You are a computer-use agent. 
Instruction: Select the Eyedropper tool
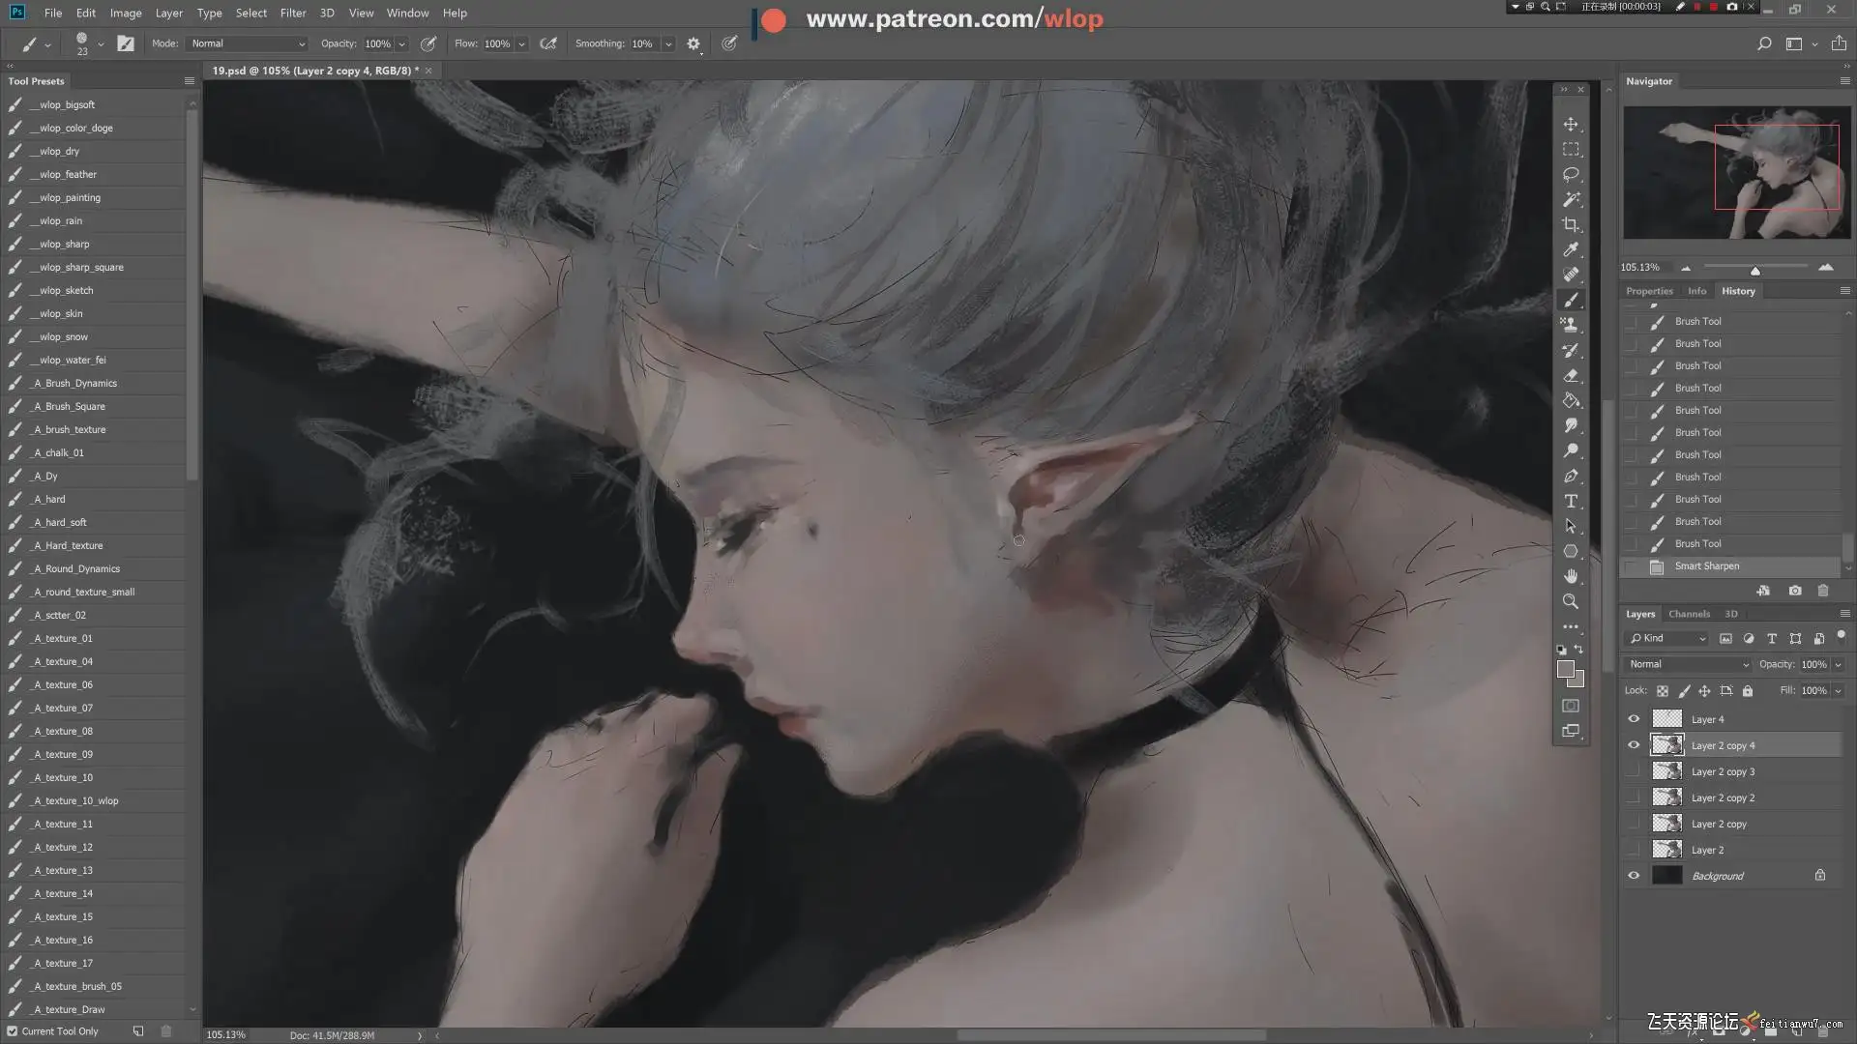click(x=1571, y=249)
